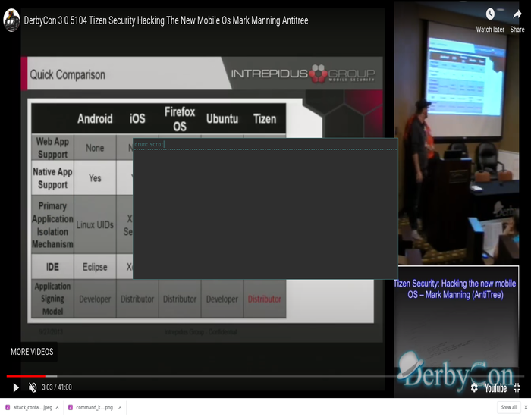Open the channel avatar icon
This screenshot has height=417, width=531.
coord(11,20)
